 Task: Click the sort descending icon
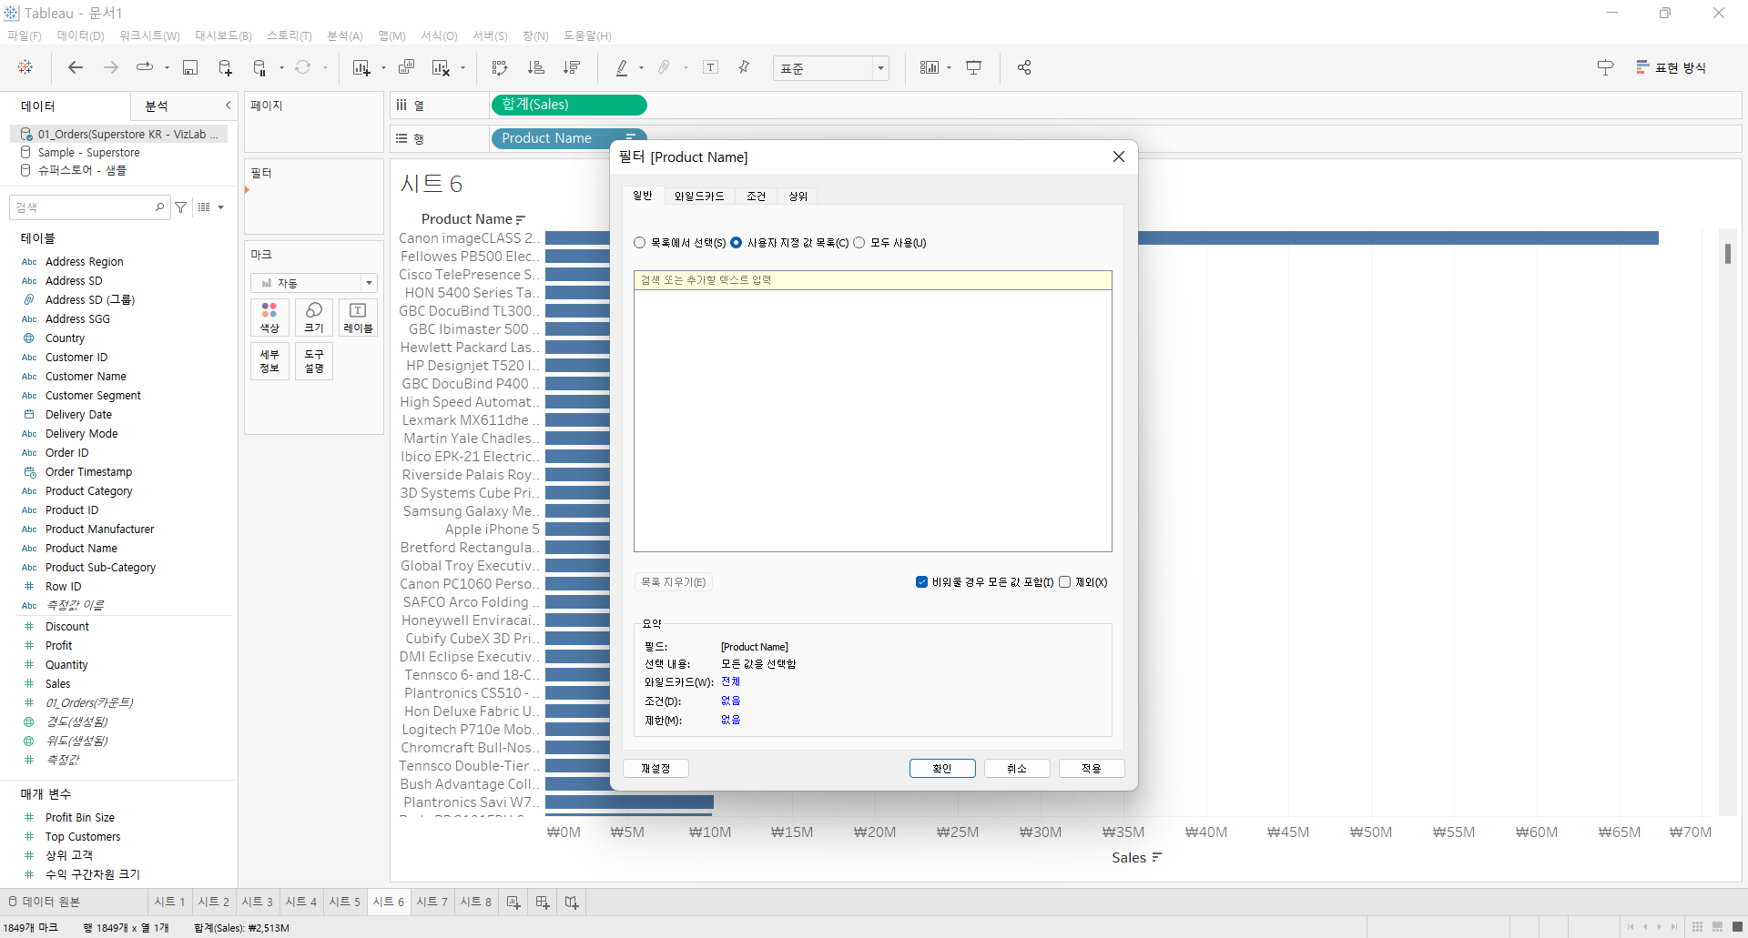point(572,67)
